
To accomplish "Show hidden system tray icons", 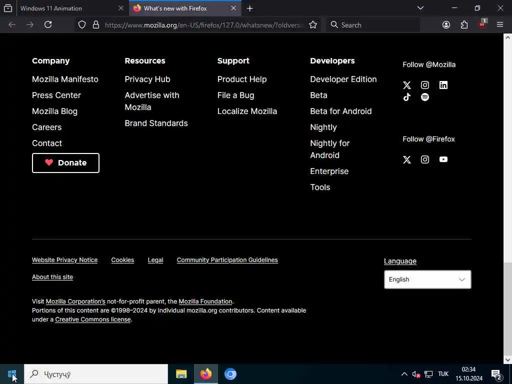I will tap(404, 374).
